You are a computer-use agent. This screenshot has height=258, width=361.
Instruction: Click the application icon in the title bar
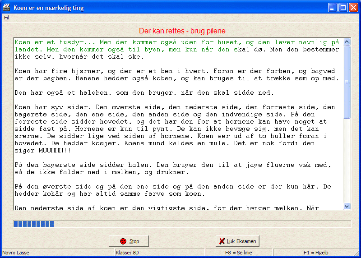pyautogui.click(x=7, y=8)
